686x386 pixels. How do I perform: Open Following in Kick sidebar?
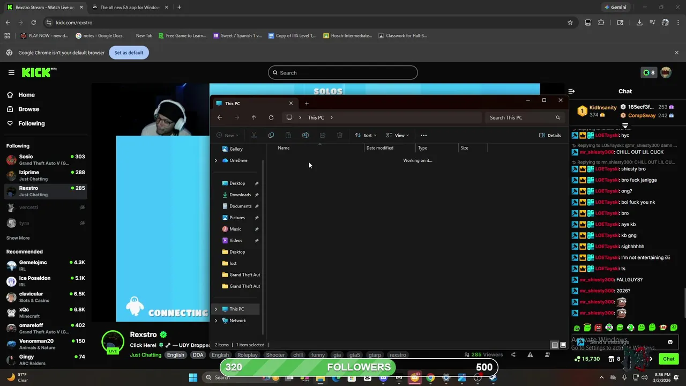click(x=26, y=123)
